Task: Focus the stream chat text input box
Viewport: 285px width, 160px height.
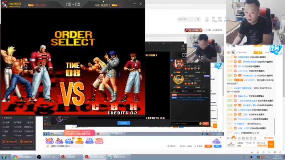Action: pyautogui.click(x=252, y=144)
